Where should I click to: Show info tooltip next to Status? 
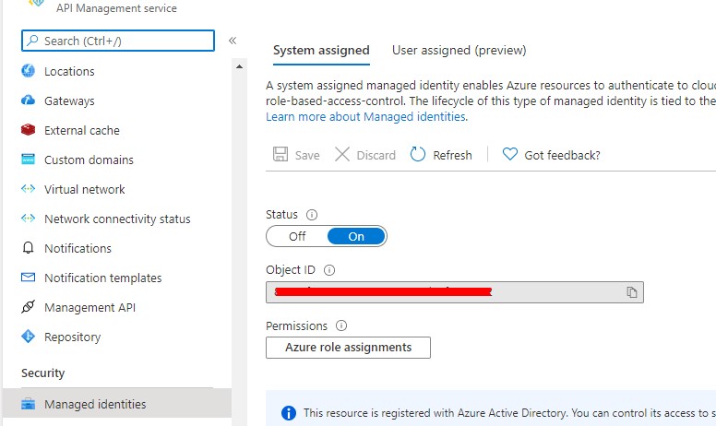(x=311, y=215)
